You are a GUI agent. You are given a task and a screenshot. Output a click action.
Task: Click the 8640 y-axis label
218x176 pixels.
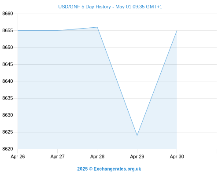[7, 81]
